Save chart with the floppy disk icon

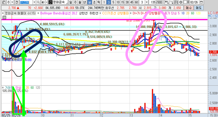point(176,2)
